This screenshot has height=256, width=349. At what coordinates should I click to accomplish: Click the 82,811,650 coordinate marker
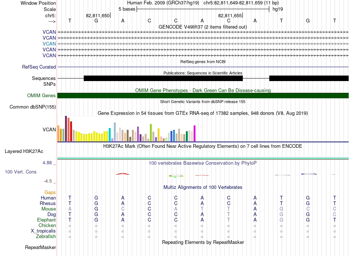[98, 15]
